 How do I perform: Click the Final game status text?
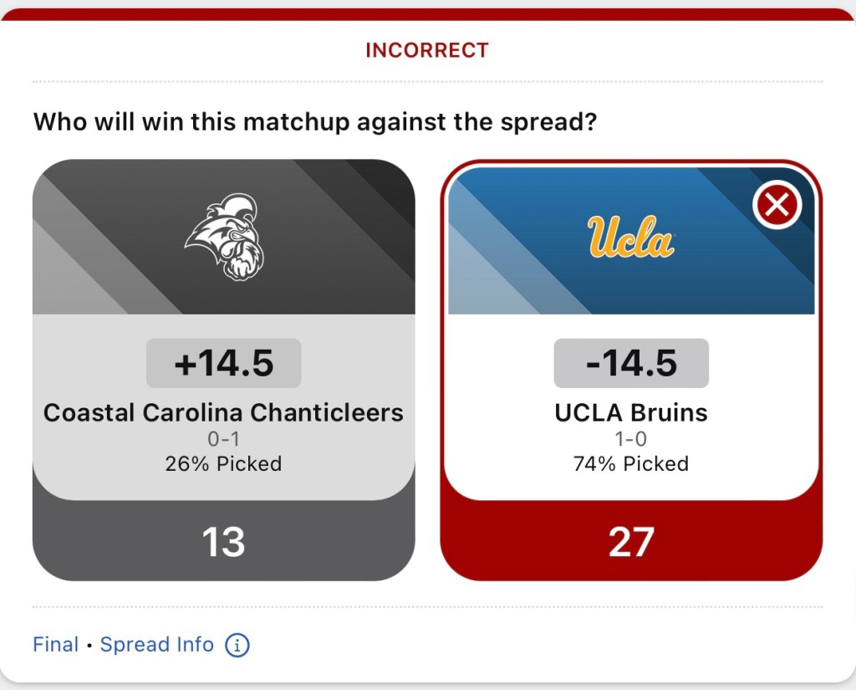pos(55,645)
